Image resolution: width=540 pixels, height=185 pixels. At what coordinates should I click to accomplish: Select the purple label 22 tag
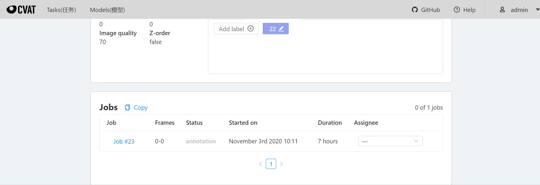276,29
